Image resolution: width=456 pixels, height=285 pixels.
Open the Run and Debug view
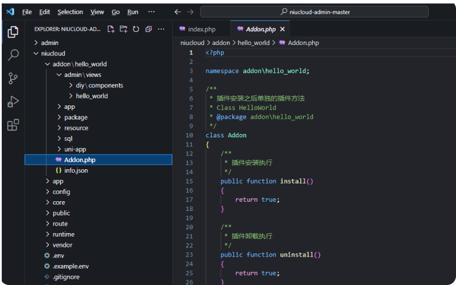tap(13, 102)
